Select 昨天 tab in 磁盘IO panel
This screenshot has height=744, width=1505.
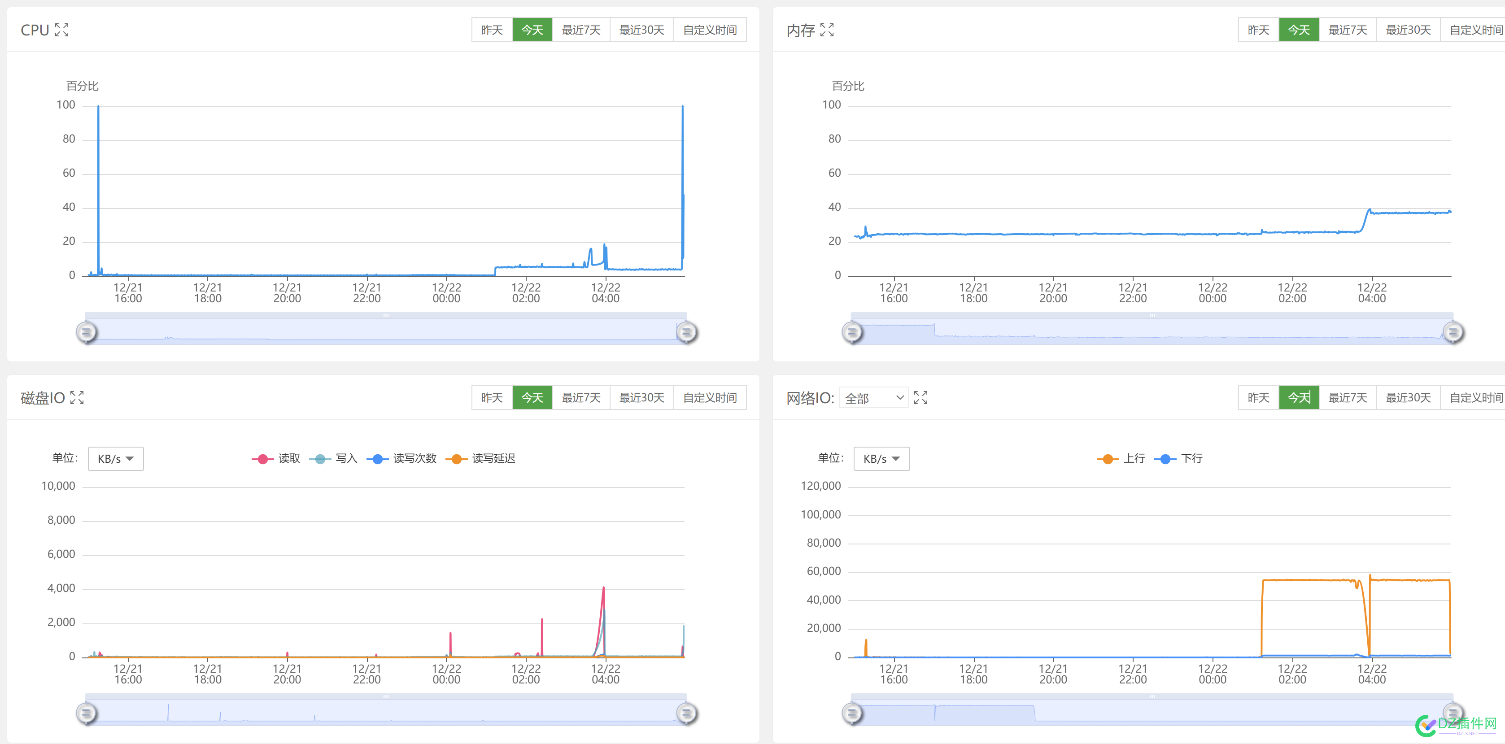click(492, 398)
